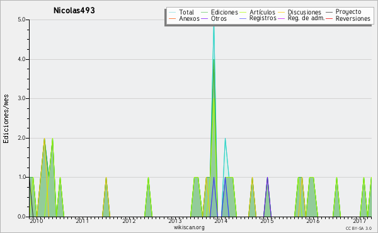The image size is (378, 233).
Task: Click the CC BY-SA 3.0 license text
Action: pyautogui.click(x=358, y=229)
